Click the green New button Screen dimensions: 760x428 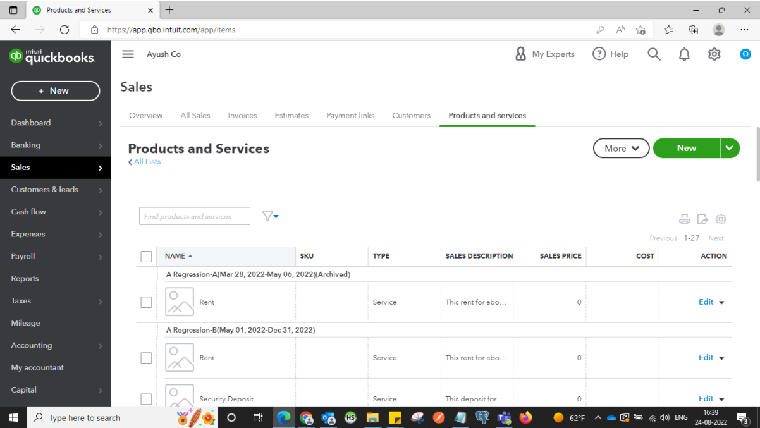click(686, 149)
